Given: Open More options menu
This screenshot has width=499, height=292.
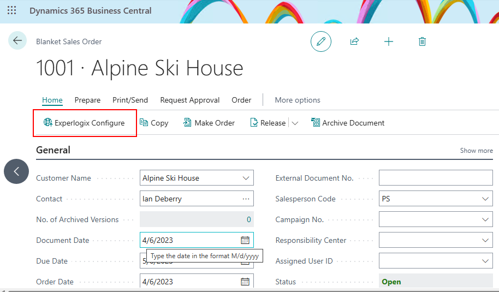Looking at the screenshot, I should point(298,100).
